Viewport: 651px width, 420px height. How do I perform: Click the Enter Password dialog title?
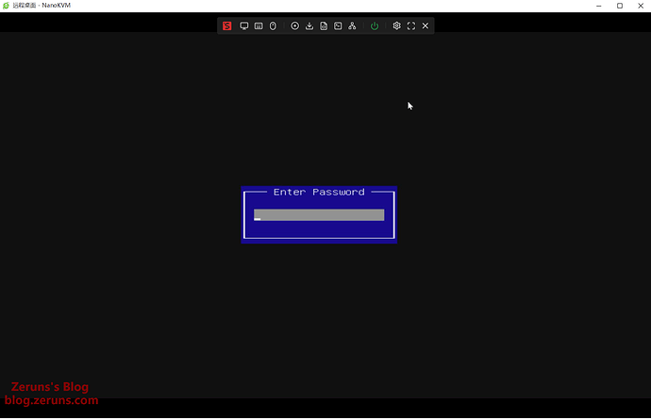pyautogui.click(x=319, y=193)
